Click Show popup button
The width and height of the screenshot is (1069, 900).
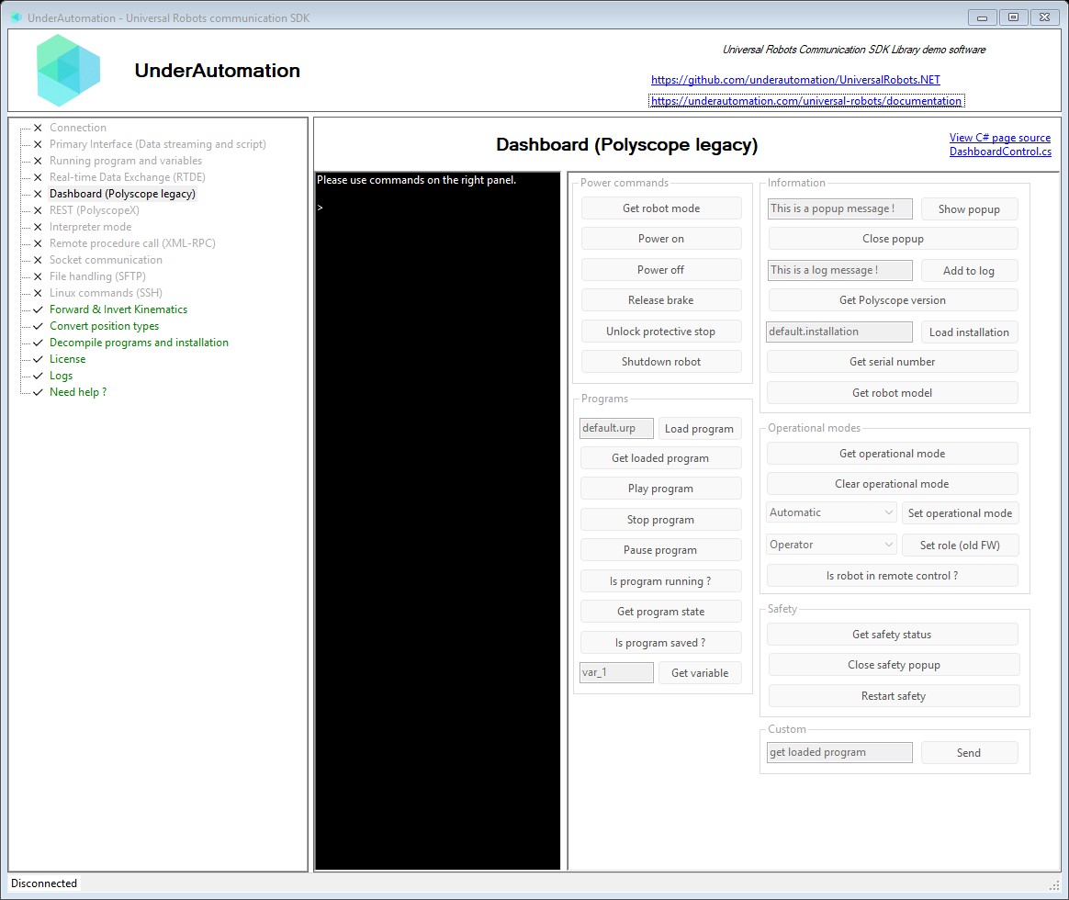[969, 209]
